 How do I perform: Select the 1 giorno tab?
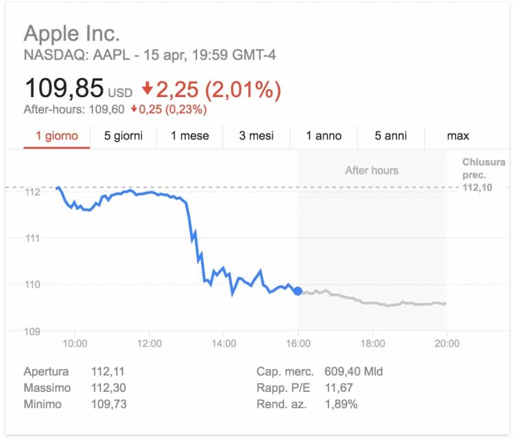click(57, 136)
